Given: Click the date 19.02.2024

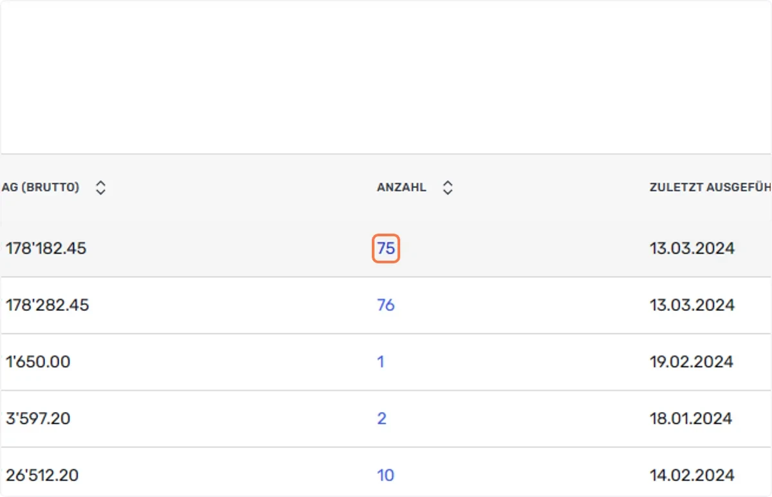Looking at the screenshot, I should (x=692, y=362).
